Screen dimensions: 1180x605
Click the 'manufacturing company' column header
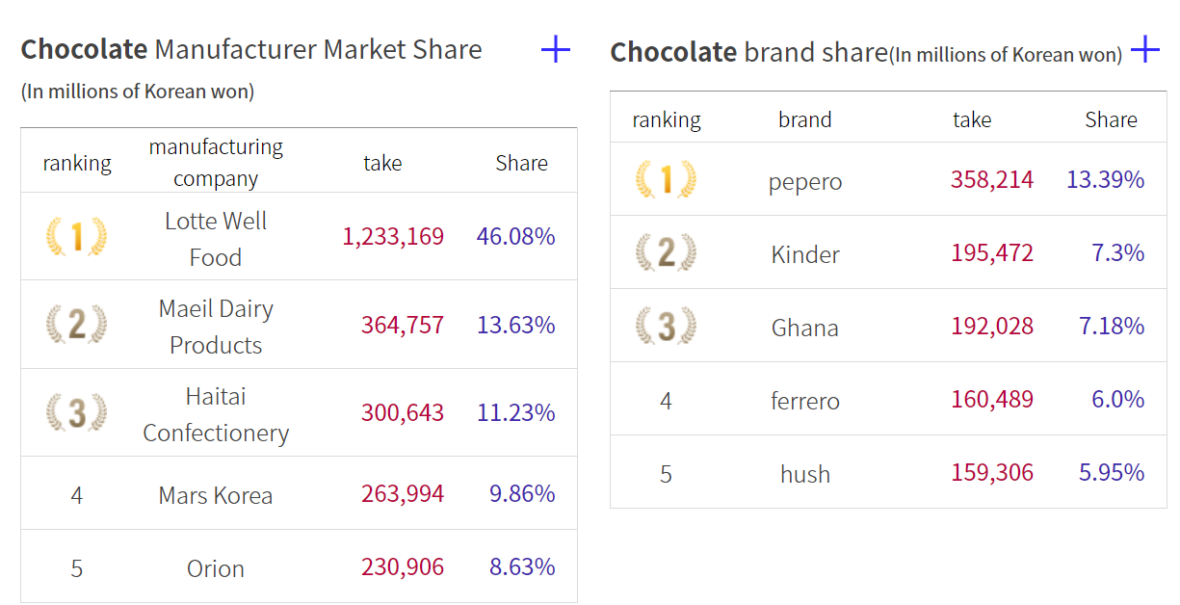point(216,163)
